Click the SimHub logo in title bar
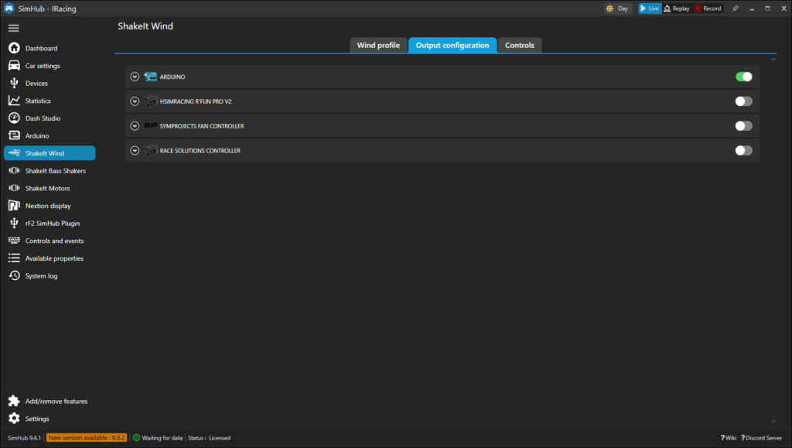The image size is (792, 448). [x=9, y=9]
